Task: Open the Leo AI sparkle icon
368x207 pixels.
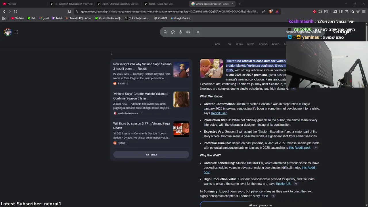Action: click(x=352, y=11)
